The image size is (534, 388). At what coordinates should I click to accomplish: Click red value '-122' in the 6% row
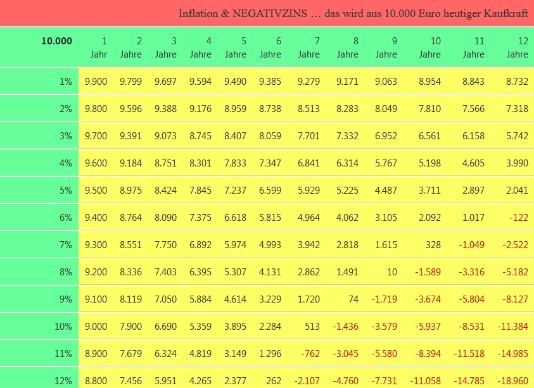(519, 218)
